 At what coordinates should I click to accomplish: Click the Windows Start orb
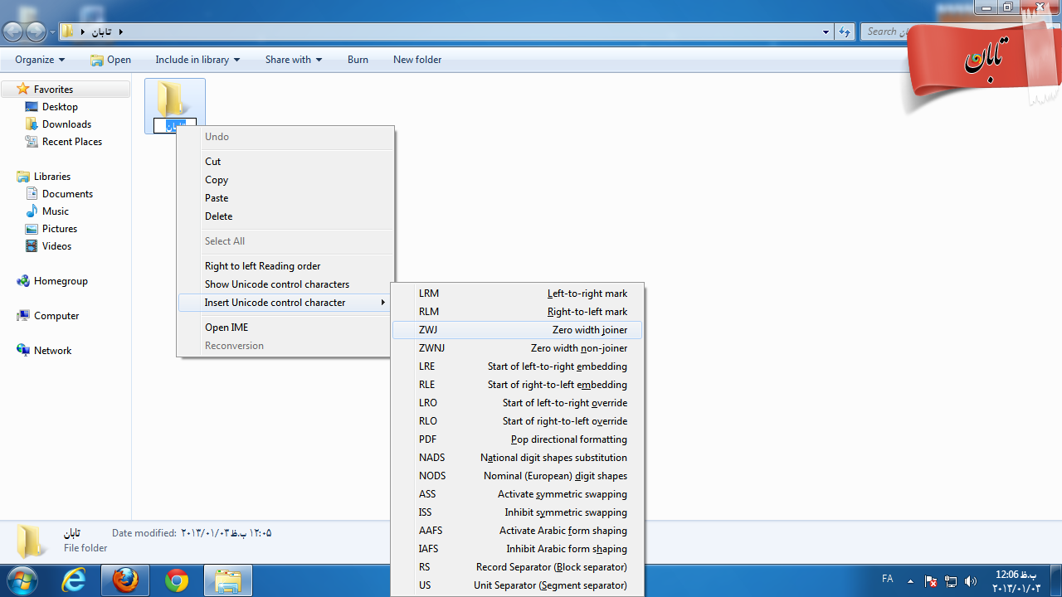[x=22, y=580]
